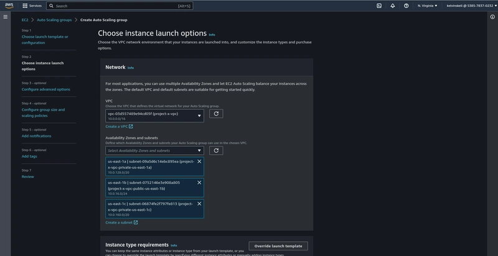Click breadcrumb text Create Auto Scaling group
Viewport: 498px width, 256px height.
[103, 20]
